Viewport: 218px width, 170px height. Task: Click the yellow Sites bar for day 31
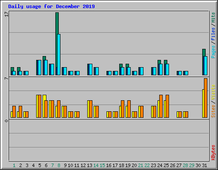(x=203, y=103)
